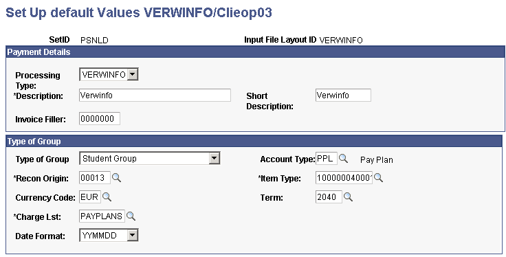
Task: Open lookup for Charge Lst field
Action: pos(131,216)
